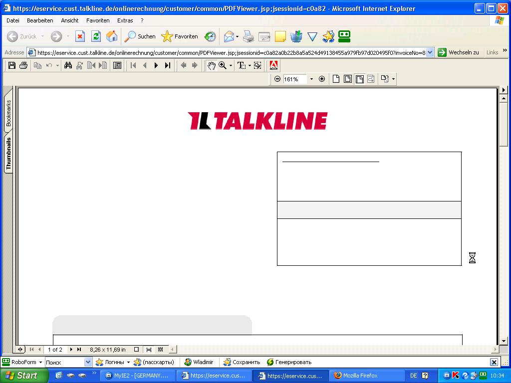Select the Hand tool
This screenshot has width=511, height=383.
click(x=212, y=65)
